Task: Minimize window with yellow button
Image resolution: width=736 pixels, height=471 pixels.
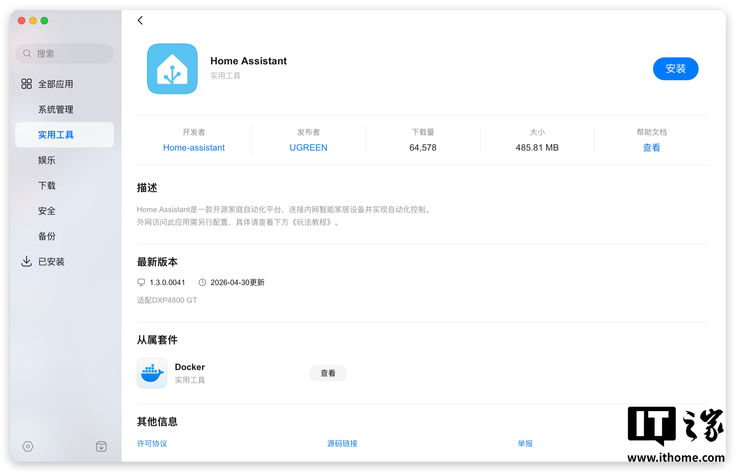Action: click(33, 21)
